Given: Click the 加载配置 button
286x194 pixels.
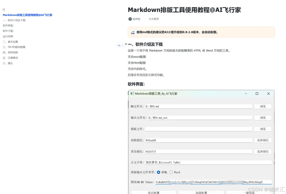Looking at the screenshot, I should [x=201, y=192].
